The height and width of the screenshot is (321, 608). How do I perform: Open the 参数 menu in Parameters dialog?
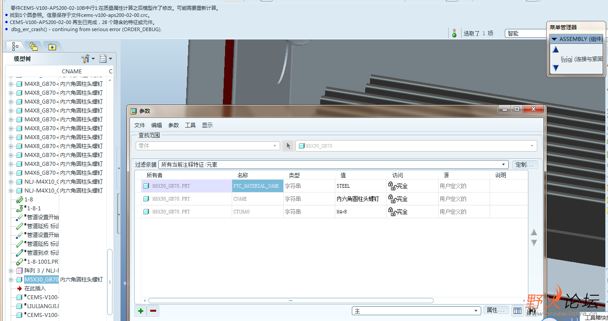coord(173,125)
